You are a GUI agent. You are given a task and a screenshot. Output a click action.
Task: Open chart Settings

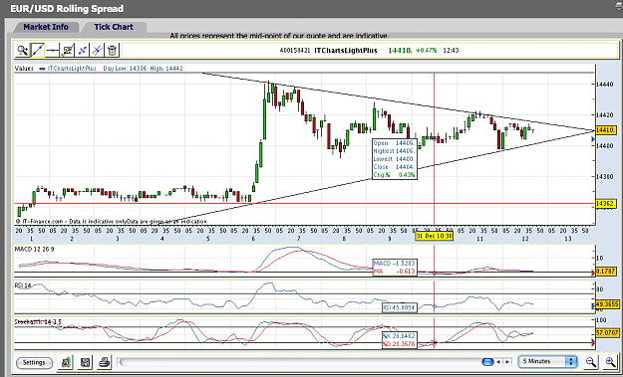coord(34,362)
